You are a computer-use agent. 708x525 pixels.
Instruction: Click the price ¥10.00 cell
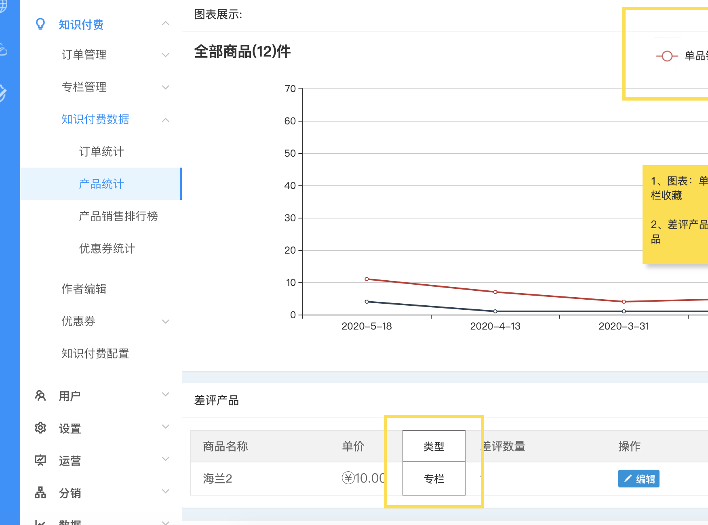364,478
